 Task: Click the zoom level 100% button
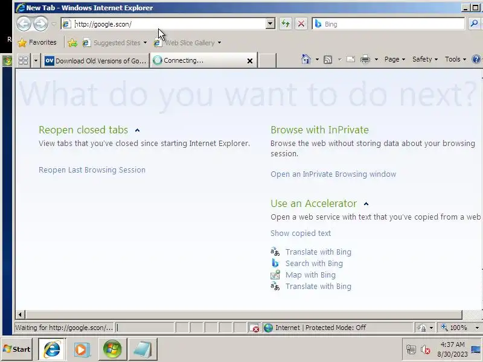coord(455,328)
